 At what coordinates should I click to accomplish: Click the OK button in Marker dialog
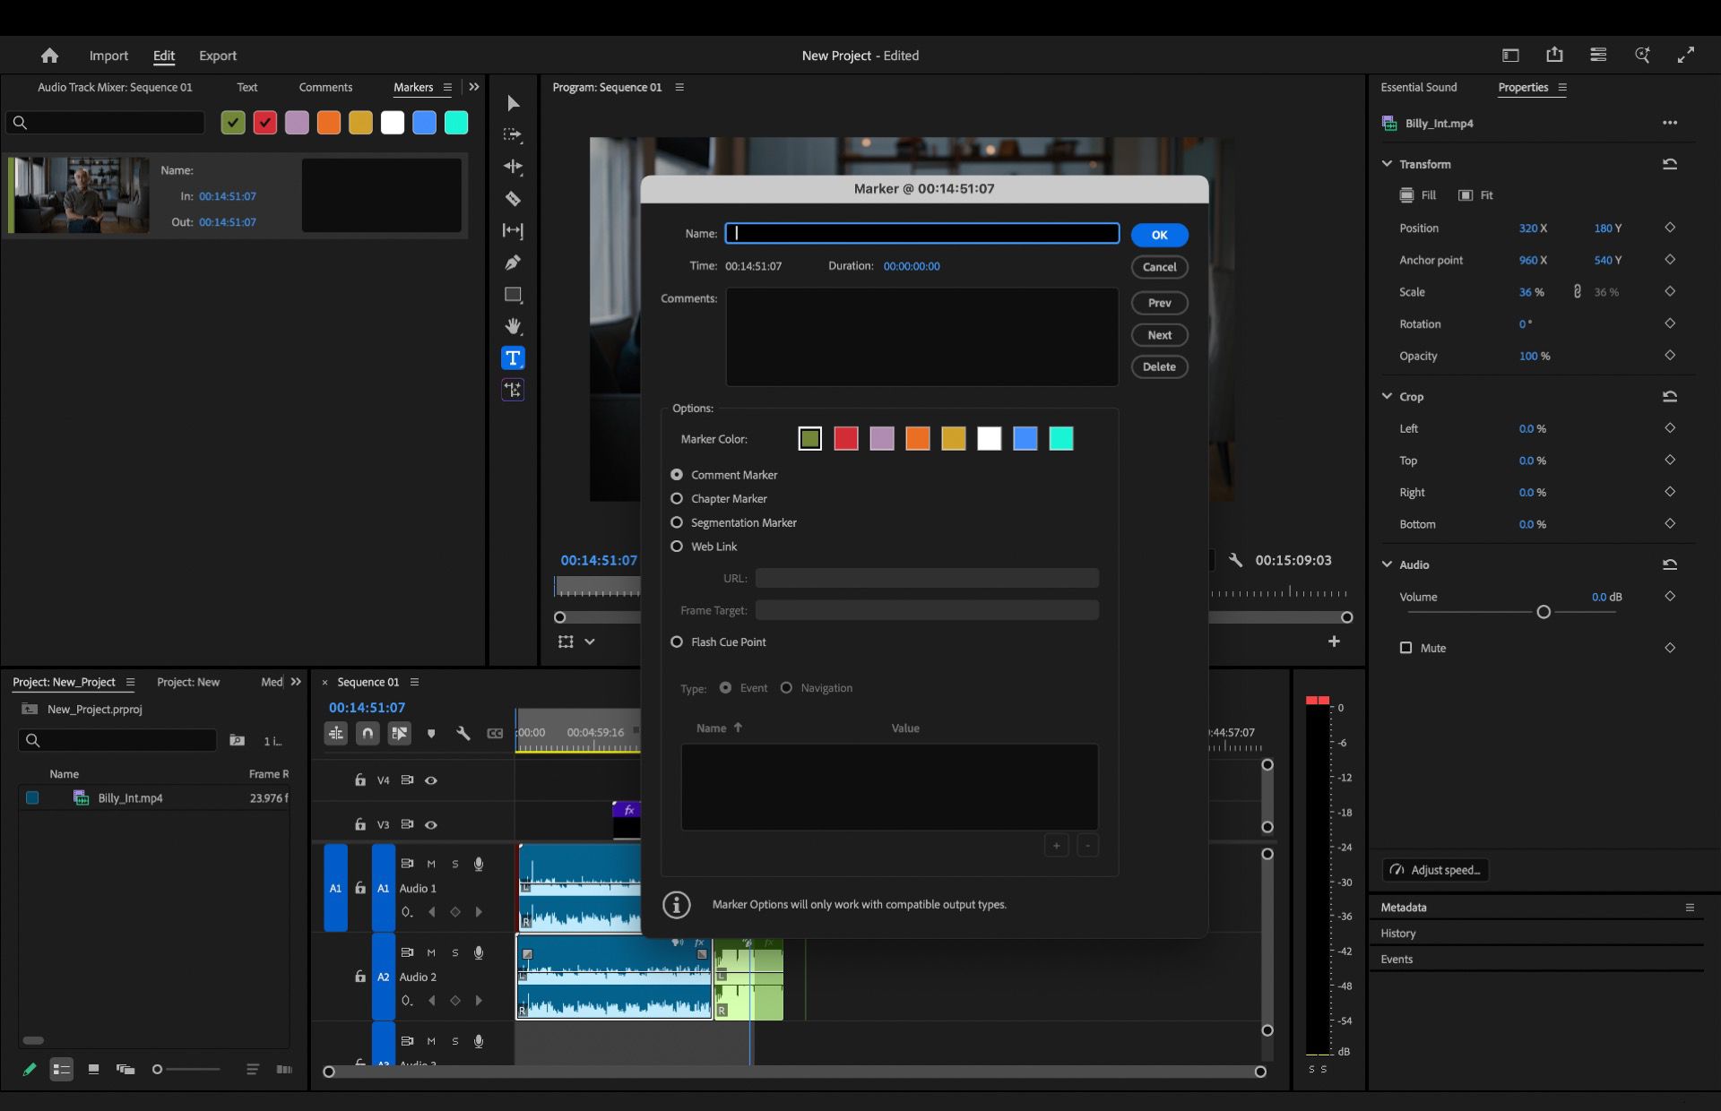click(x=1159, y=235)
